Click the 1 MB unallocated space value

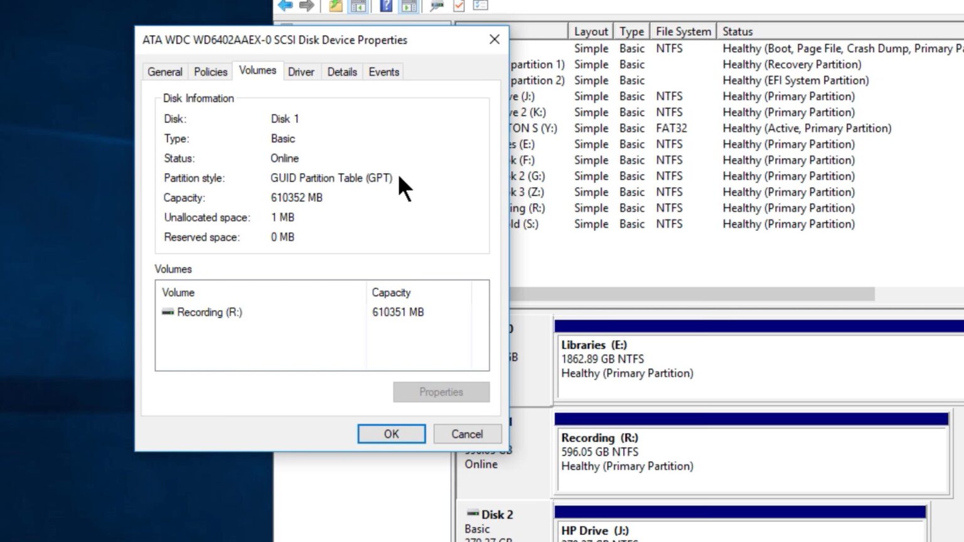click(282, 217)
